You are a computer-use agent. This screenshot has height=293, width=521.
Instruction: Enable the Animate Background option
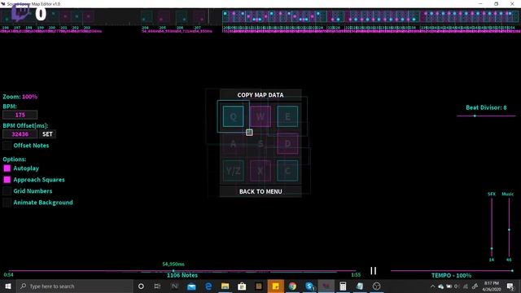coord(7,203)
